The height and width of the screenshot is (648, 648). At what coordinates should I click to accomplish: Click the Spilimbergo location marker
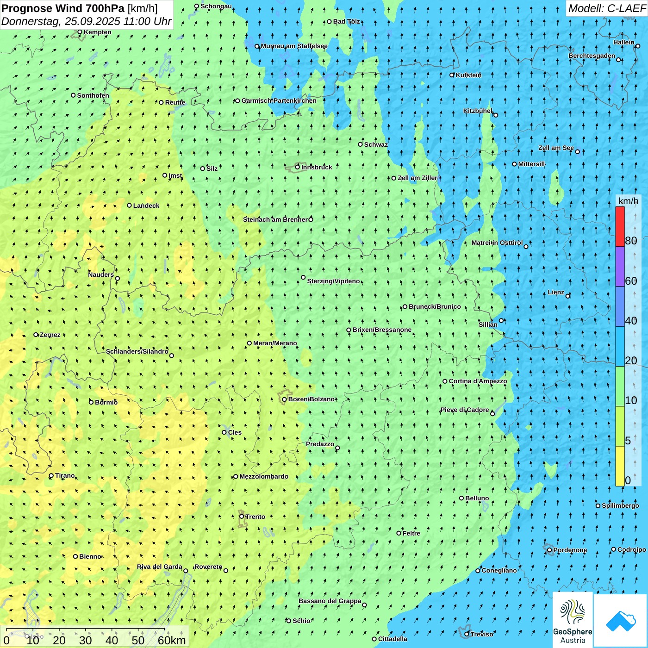coord(598,506)
